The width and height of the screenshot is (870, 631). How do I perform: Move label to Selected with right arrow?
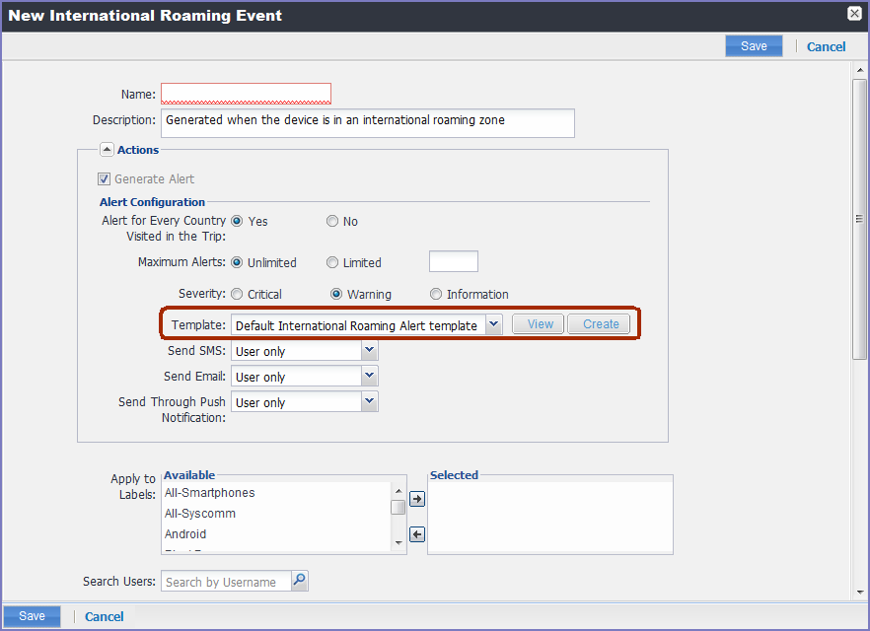coord(417,500)
